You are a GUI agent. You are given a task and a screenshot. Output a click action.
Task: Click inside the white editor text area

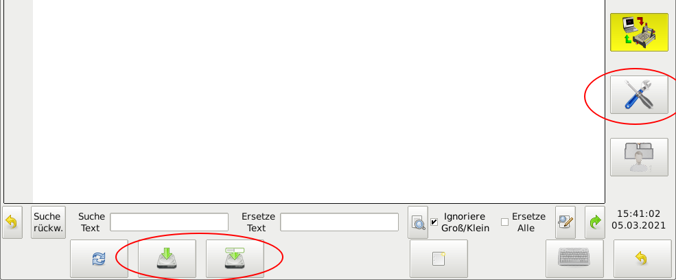319,100
